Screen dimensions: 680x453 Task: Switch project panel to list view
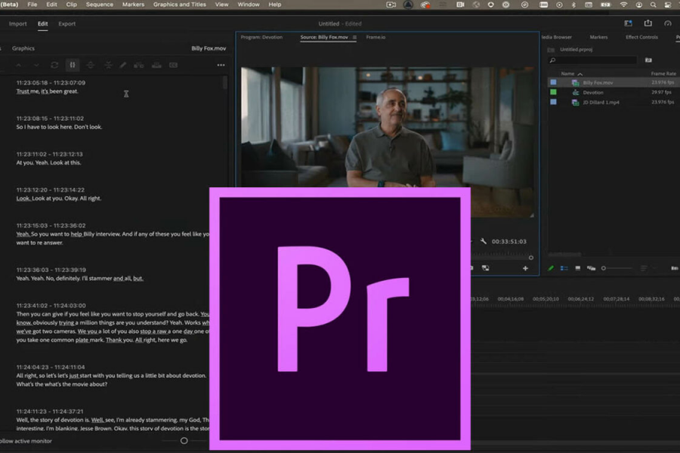(x=564, y=268)
